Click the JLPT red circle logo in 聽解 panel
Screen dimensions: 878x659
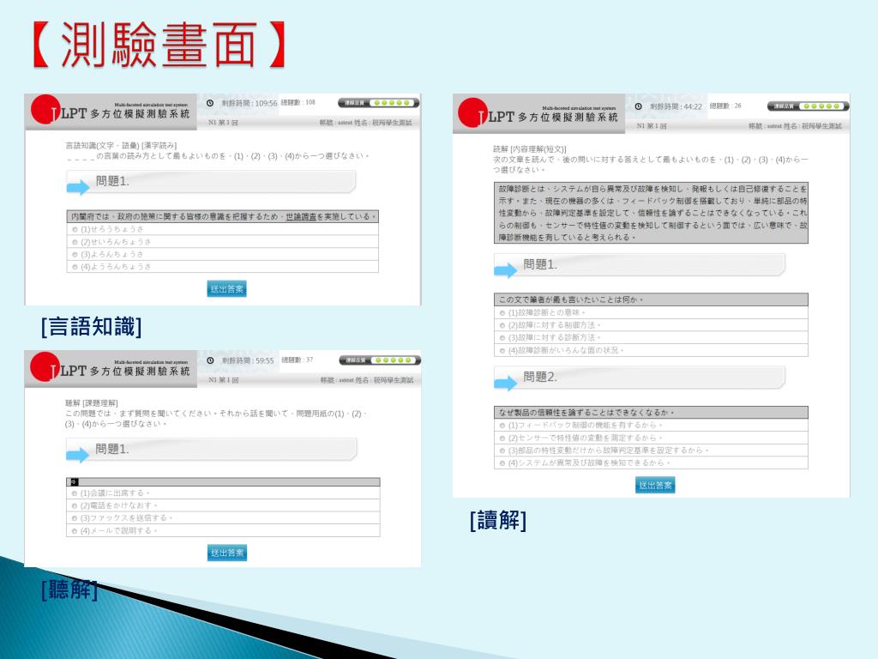coord(45,367)
